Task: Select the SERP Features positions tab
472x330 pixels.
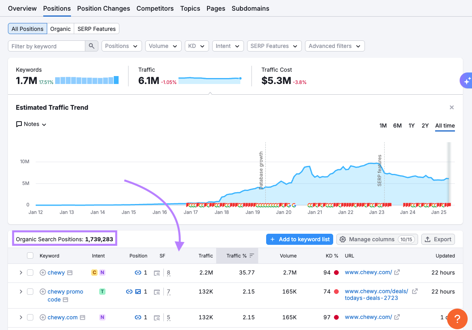Action: point(96,29)
